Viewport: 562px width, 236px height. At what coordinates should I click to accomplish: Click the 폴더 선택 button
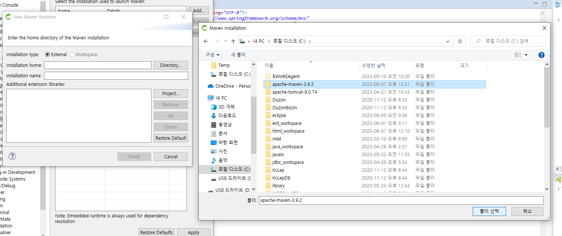click(489, 211)
